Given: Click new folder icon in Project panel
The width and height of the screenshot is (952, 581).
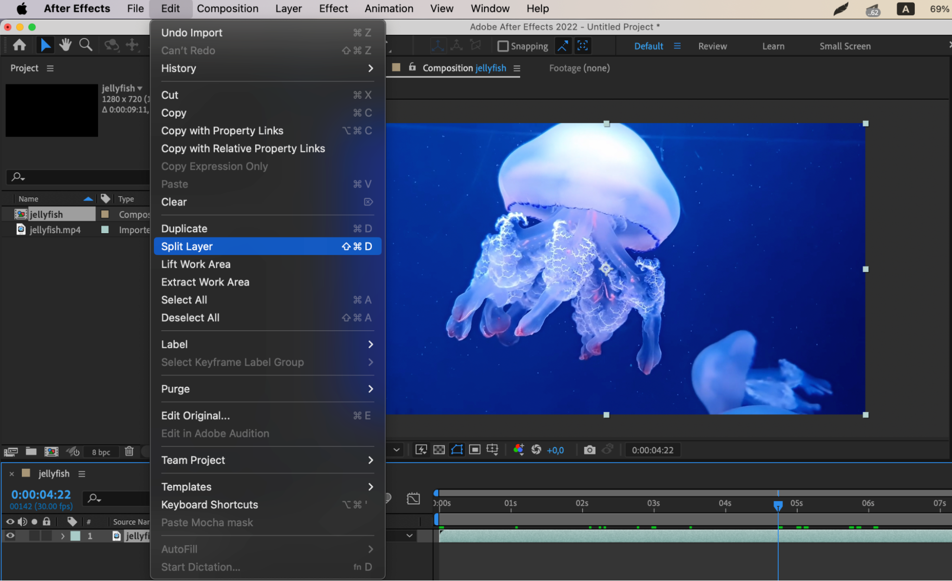Looking at the screenshot, I should [31, 452].
